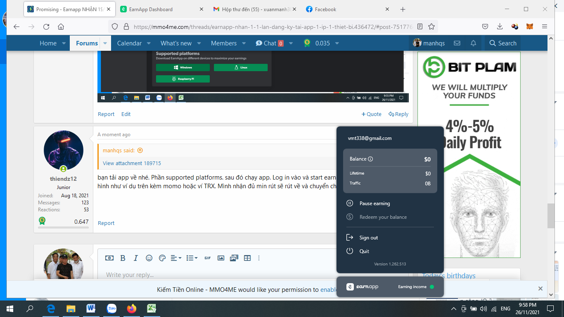The image size is (564, 317).
Task: Open Zalo from the taskbar
Action: tap(111, 308)
